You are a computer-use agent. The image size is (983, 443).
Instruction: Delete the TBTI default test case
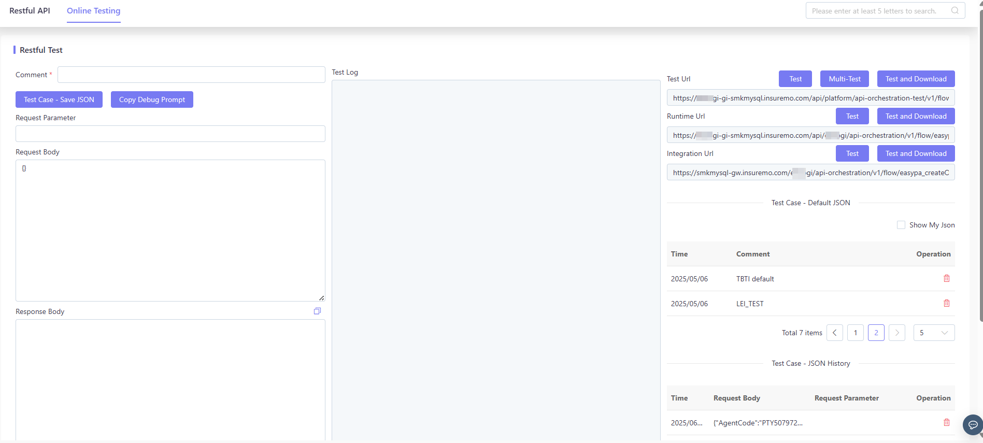(x=947, y=278)
